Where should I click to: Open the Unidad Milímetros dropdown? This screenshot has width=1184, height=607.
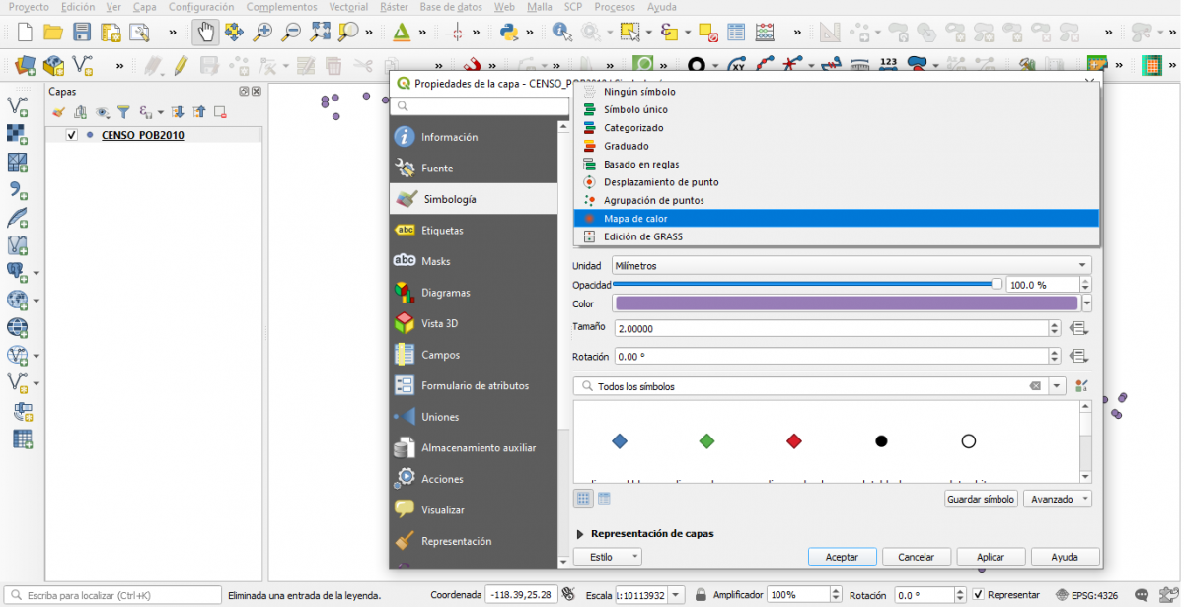pos(851,266)
